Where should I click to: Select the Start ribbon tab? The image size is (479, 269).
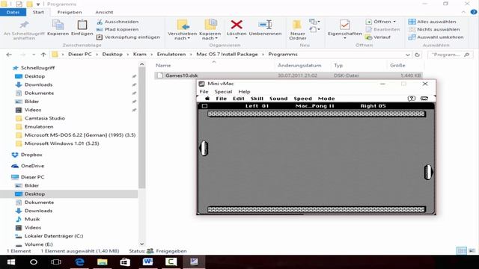tap(38, 12)
